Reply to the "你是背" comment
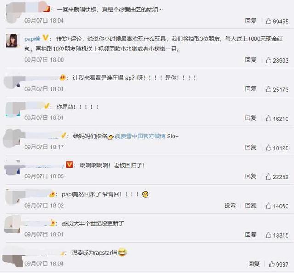This screenshot has height=273, width=294. coord(251,118)
